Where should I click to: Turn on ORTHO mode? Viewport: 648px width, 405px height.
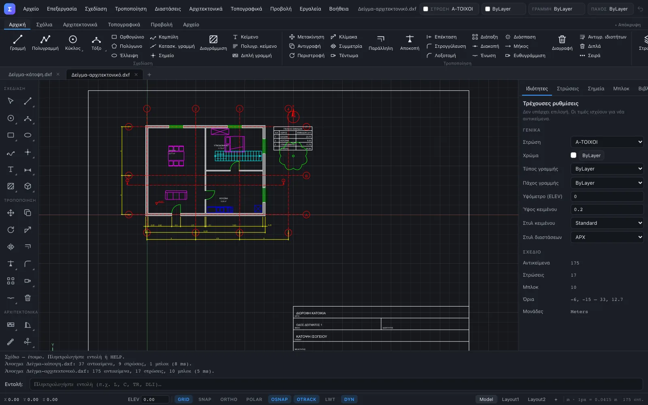tap(229, 399)
